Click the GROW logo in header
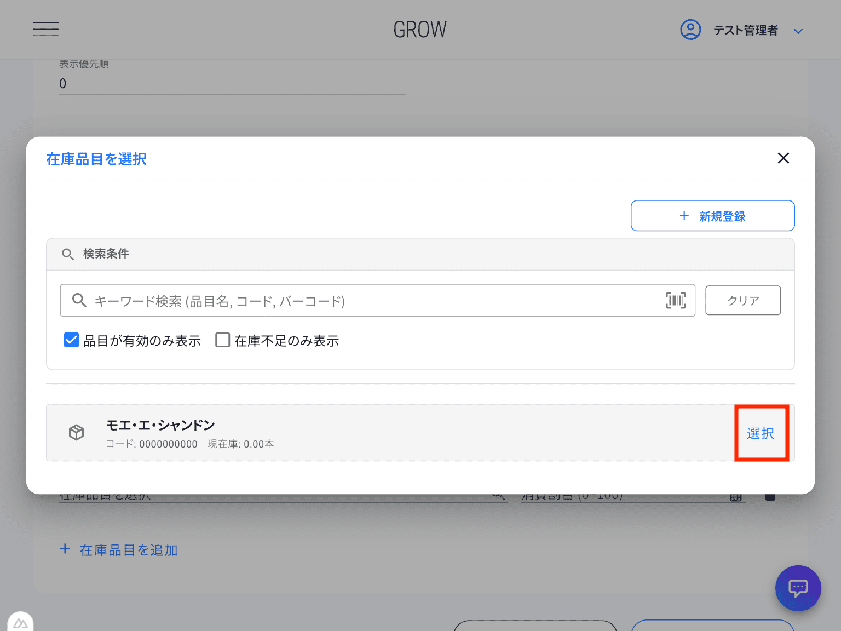The image size is (841, 631). point(420,30)
